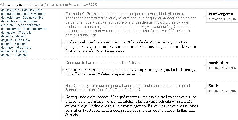
Task: Open the '16 de octubre' archive link
Action: [x=19, y=21]
